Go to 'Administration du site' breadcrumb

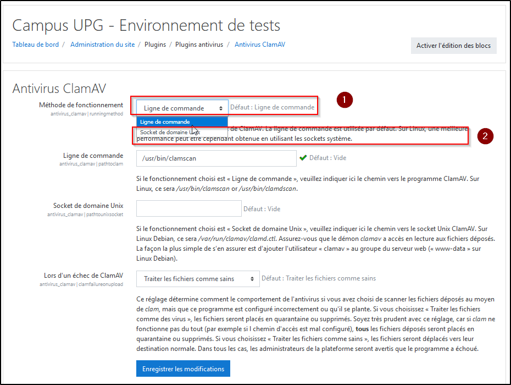pyautogui.click(x=102, y=45)
